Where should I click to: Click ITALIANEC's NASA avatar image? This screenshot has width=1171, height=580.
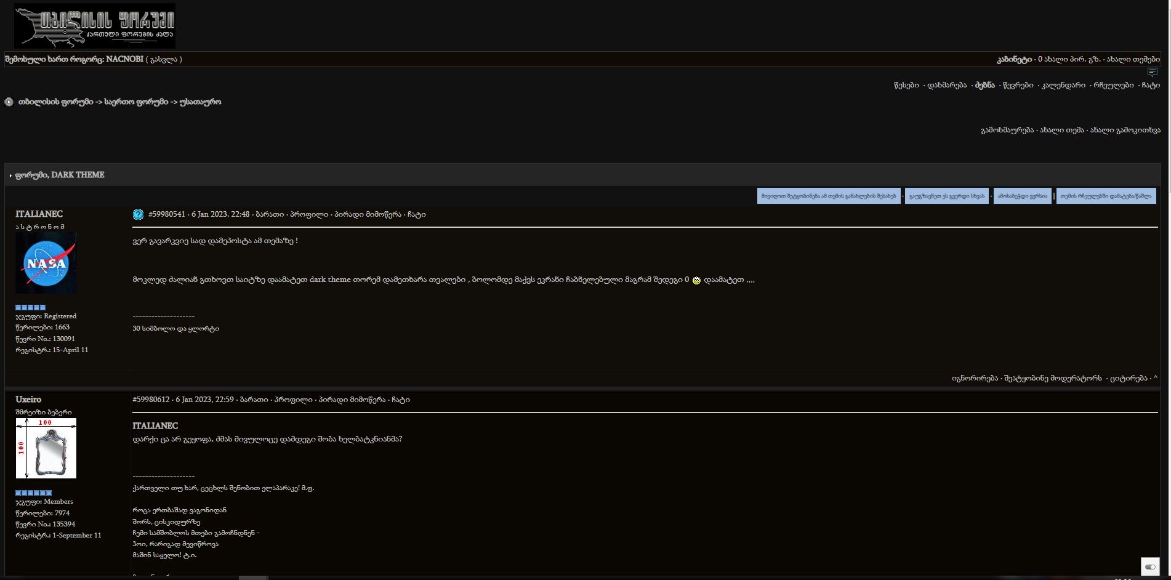click(x=46, y=262)
